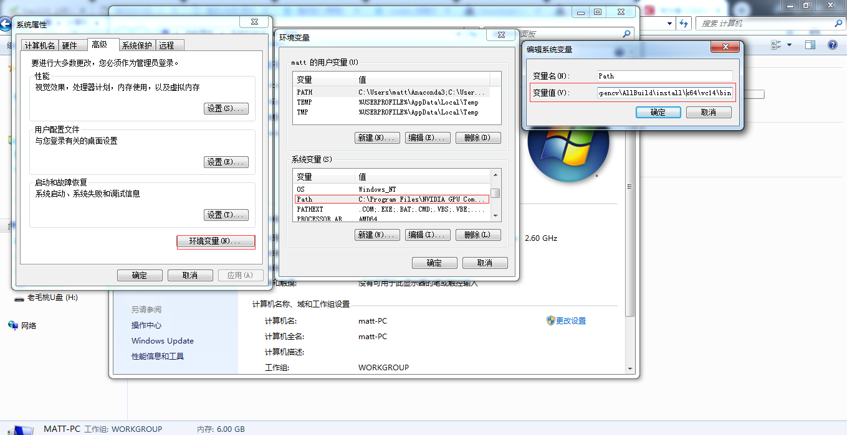Click the back navigation arrow

pyautogui.click(x=6, y=24)
